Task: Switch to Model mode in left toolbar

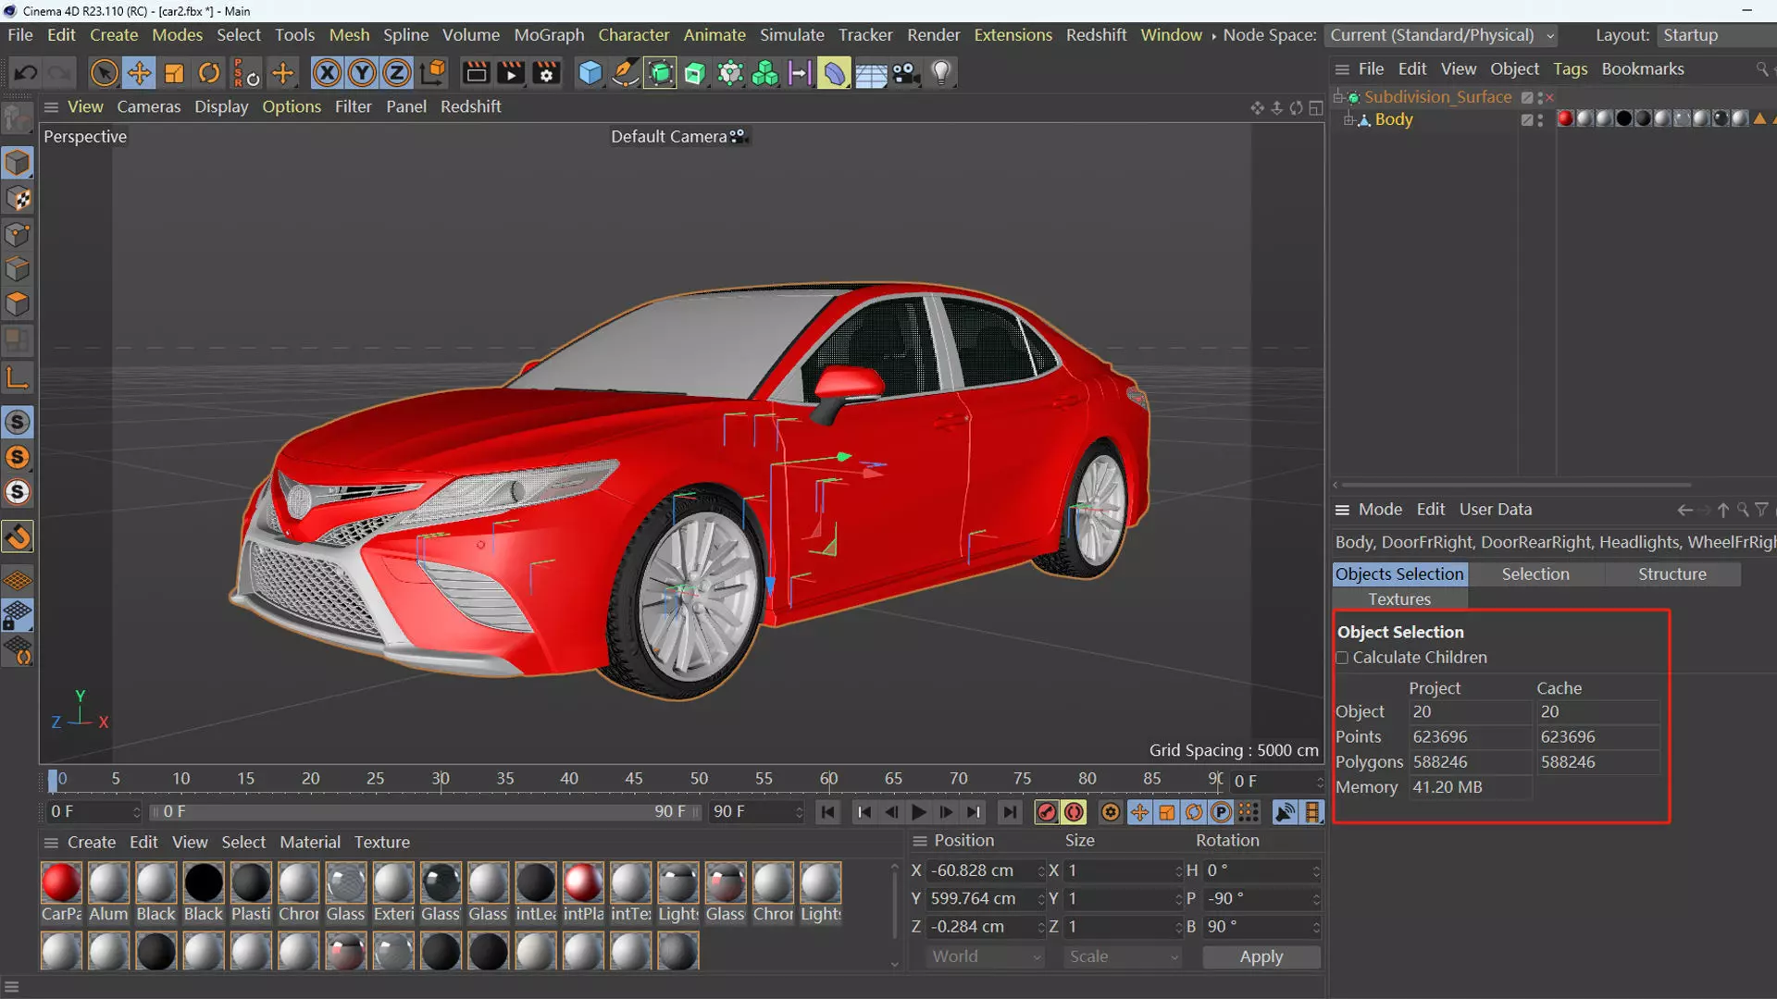Action: pos(18,164)
